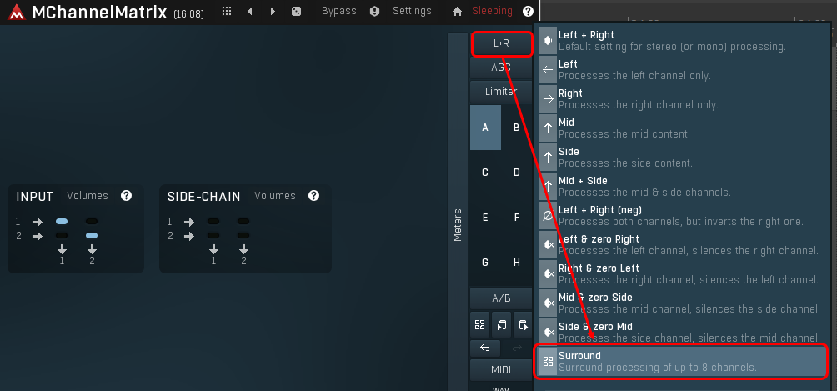Choose Mid + Side channel mode

tap(682, 186)
